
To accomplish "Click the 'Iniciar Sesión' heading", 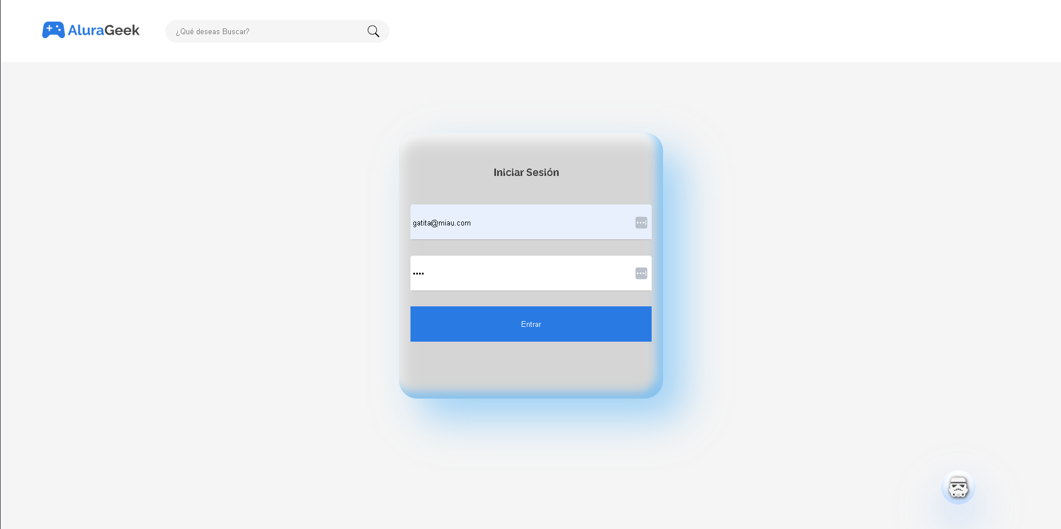I will coord(526,173).
